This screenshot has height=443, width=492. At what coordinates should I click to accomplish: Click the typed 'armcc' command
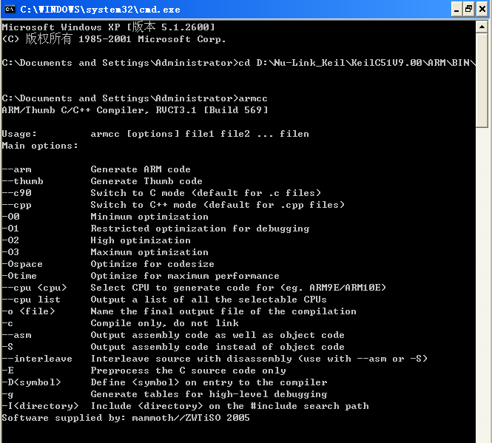pyautogui.click(x=253, y=98)
